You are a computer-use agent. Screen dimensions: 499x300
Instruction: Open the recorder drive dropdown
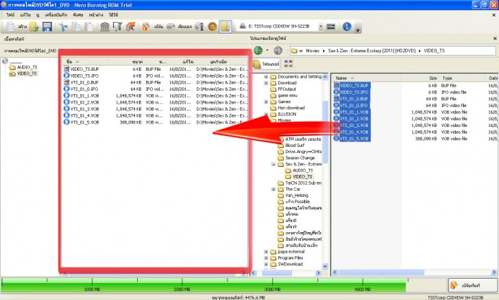point(321,27)
